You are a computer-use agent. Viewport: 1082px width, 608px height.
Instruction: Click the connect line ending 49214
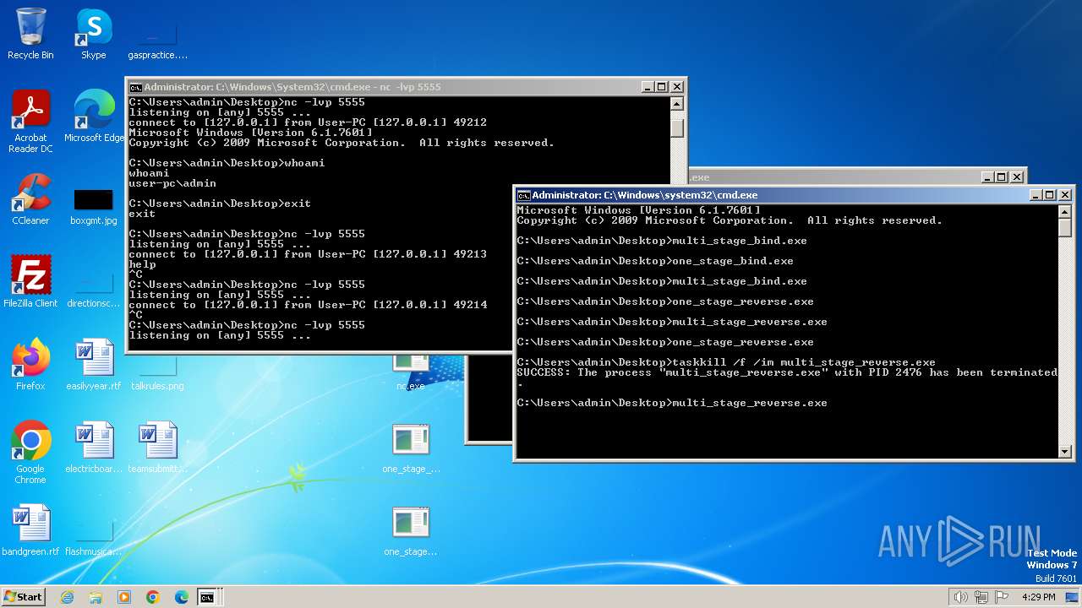coord(308,305)
